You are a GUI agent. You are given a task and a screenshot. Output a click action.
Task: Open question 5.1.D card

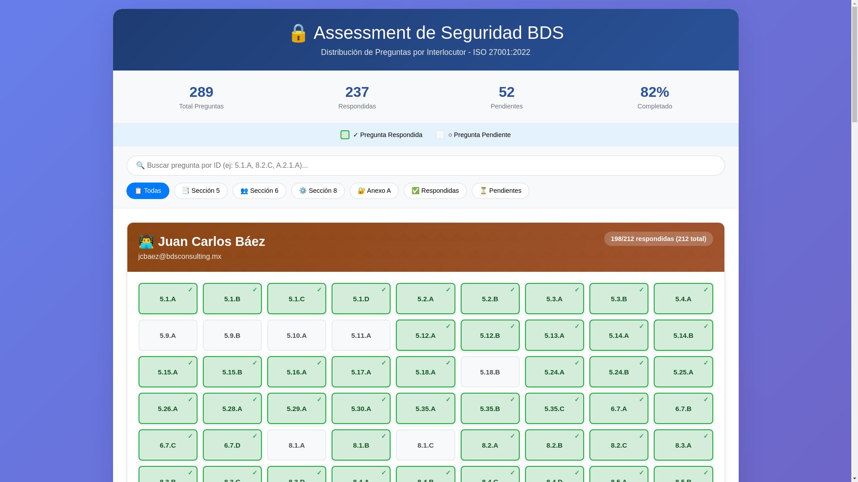[361, 299]
